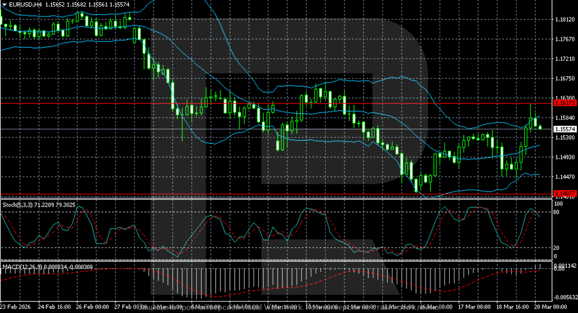The height and width of the screenshot is (313, 578).
Task: Click the 1.18120 price scale value
Action: point(564,20)
